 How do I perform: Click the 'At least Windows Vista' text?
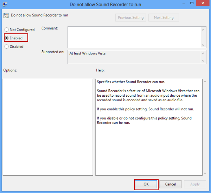click(x=87, y=53)
